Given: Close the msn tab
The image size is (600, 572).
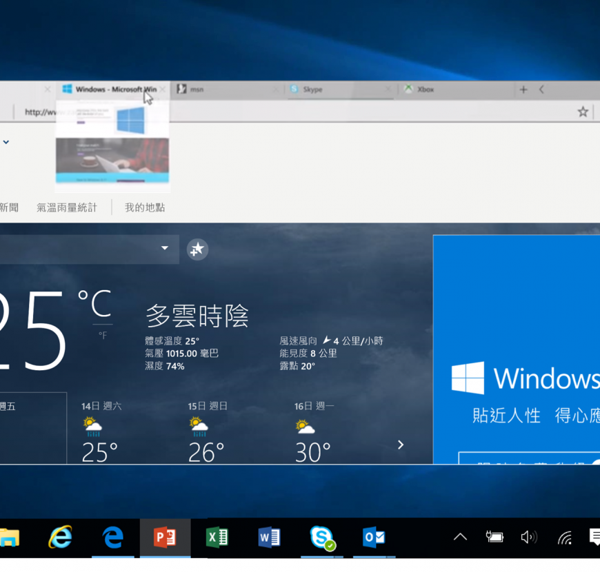Looking at the screenshot, I should tap(275, 90).
